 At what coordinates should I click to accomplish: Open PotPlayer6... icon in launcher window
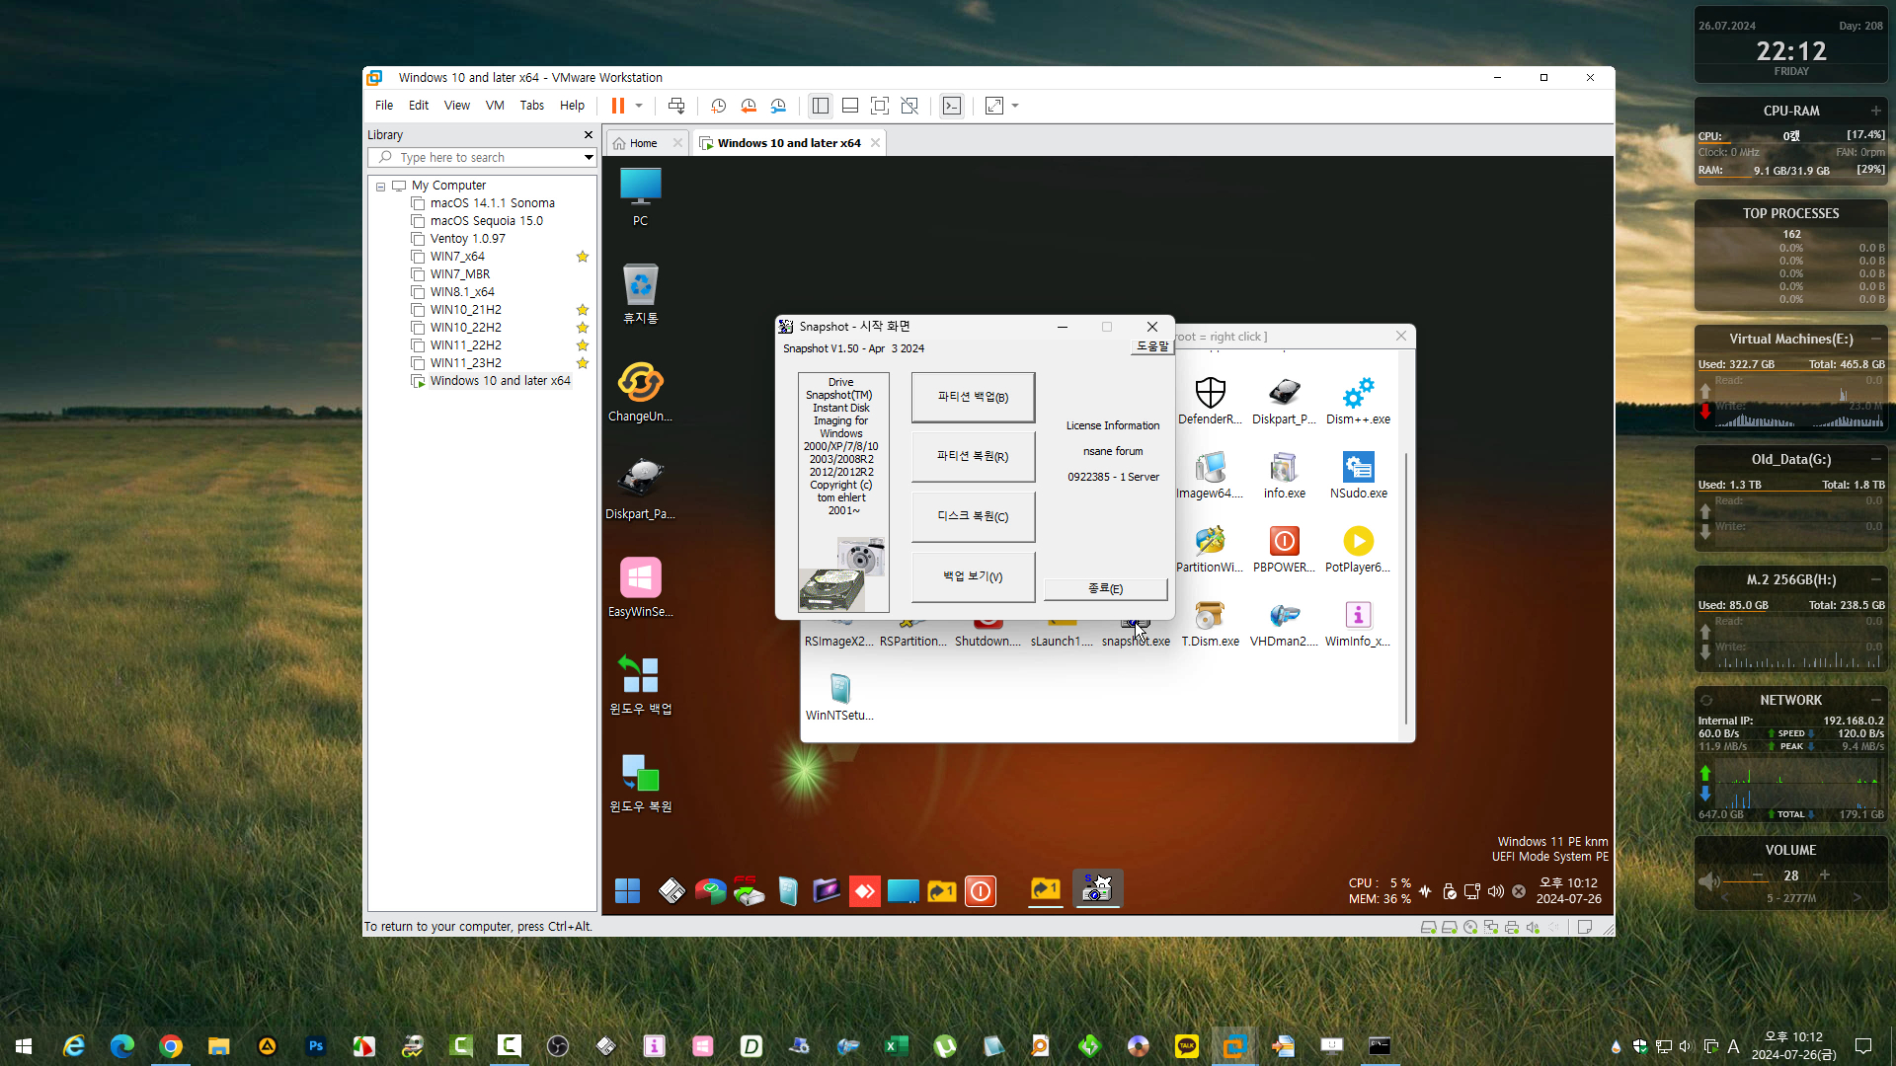pos(1358,548)
